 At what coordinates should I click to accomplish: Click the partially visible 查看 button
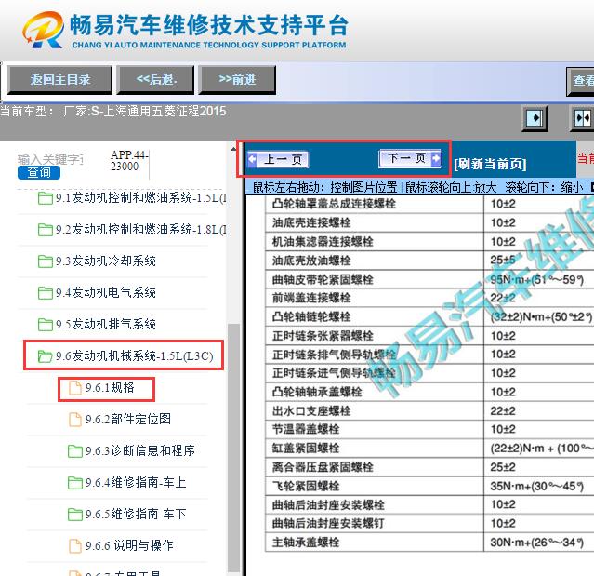tap(580, 81)
